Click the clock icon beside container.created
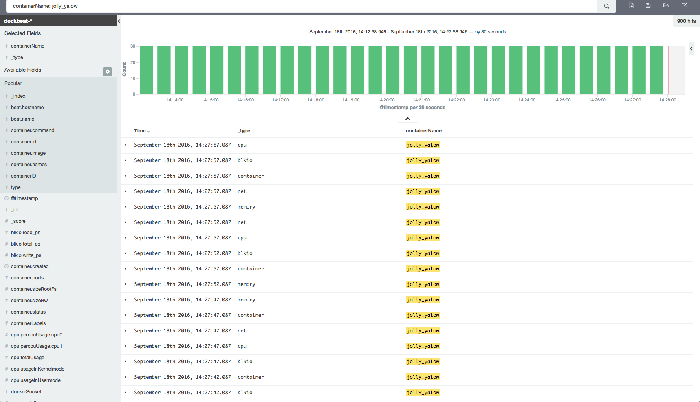Screen dimensions: 700x402 (x=7, y=266)
